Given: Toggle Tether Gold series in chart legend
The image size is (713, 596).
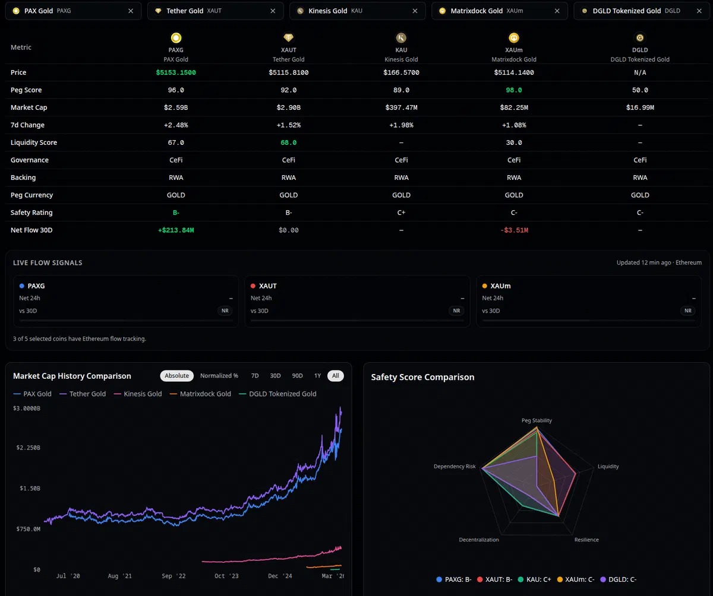Looking at the screenshot, I should (x=83, y=394).
